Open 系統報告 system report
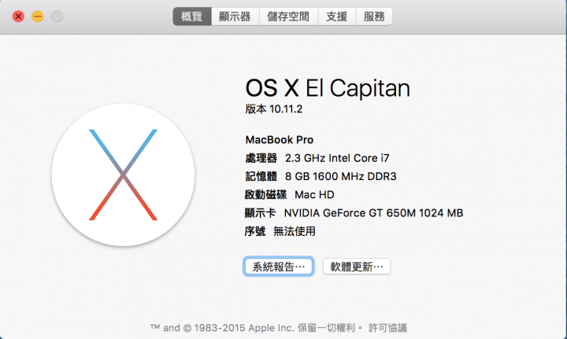The width and height of the screenshot is (567, 339). 279,267
